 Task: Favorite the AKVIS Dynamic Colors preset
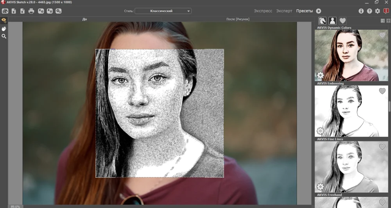(382, 35)
